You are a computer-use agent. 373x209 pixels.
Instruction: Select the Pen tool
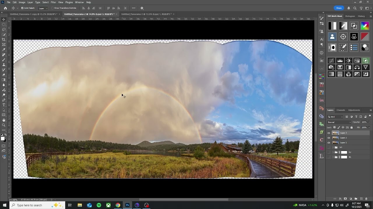pos(4,100)
